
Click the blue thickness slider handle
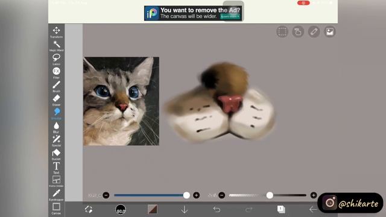[186, 195]
